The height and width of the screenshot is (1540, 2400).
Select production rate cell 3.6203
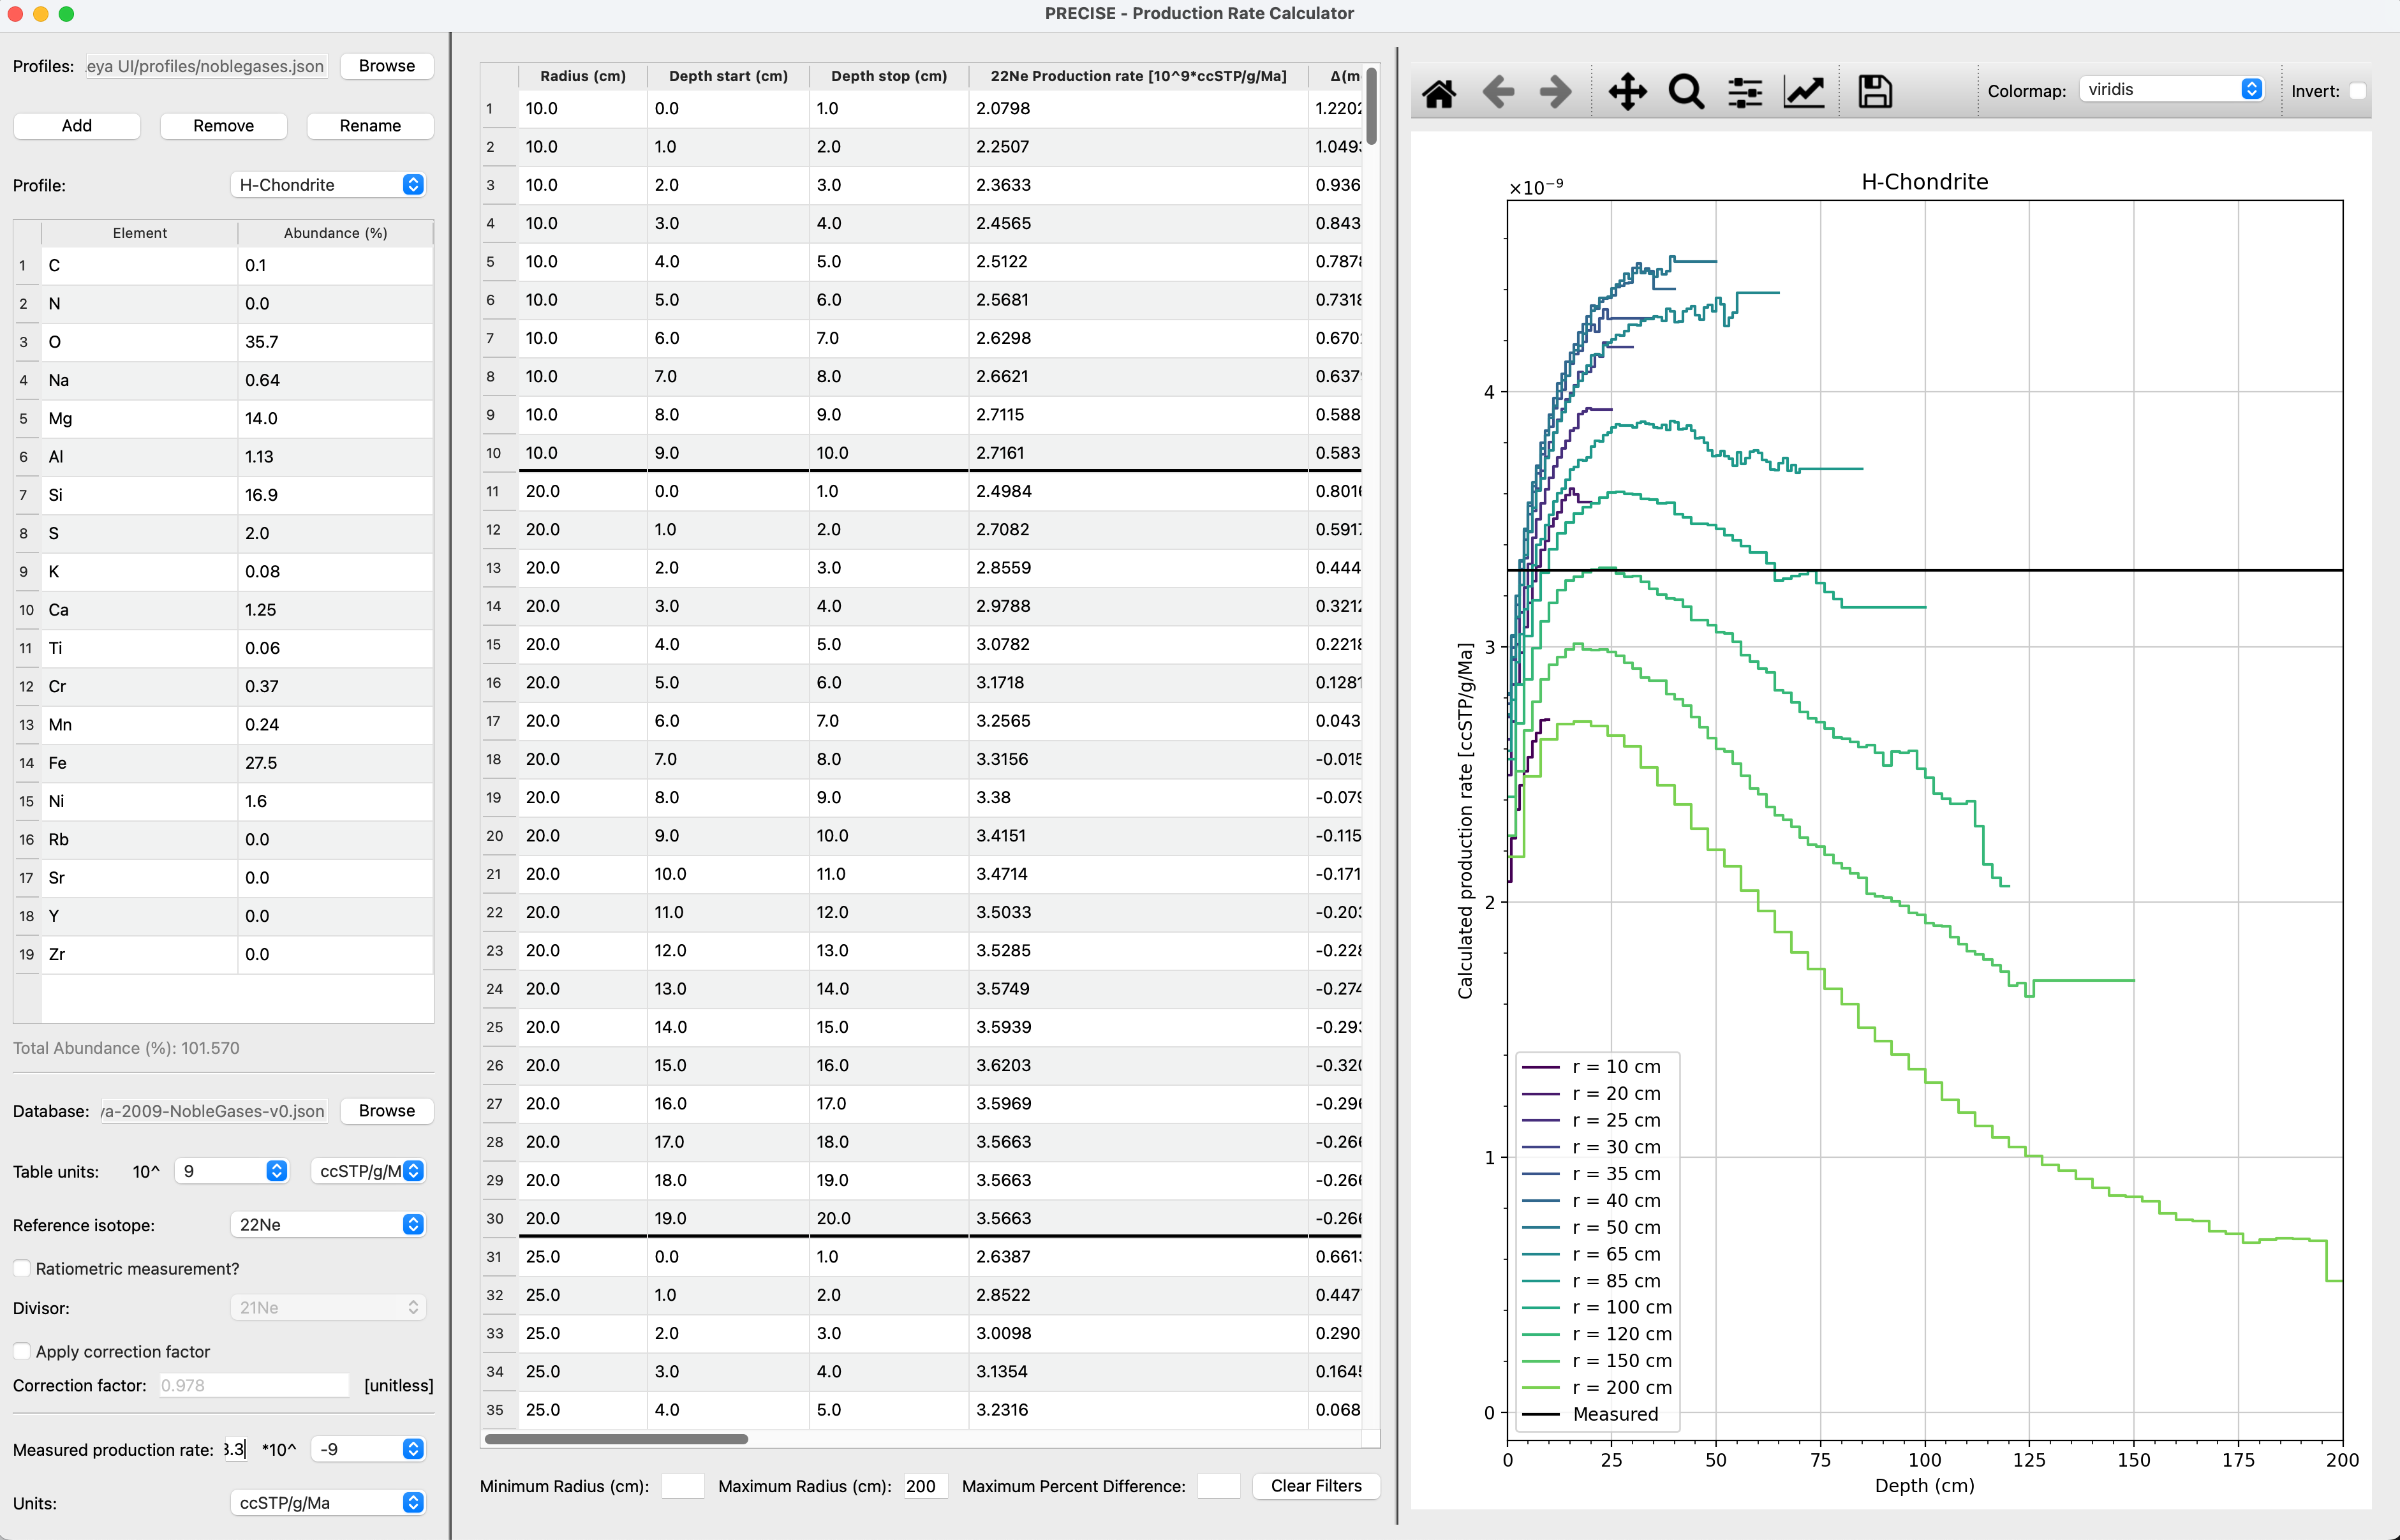(1138, 1065)
